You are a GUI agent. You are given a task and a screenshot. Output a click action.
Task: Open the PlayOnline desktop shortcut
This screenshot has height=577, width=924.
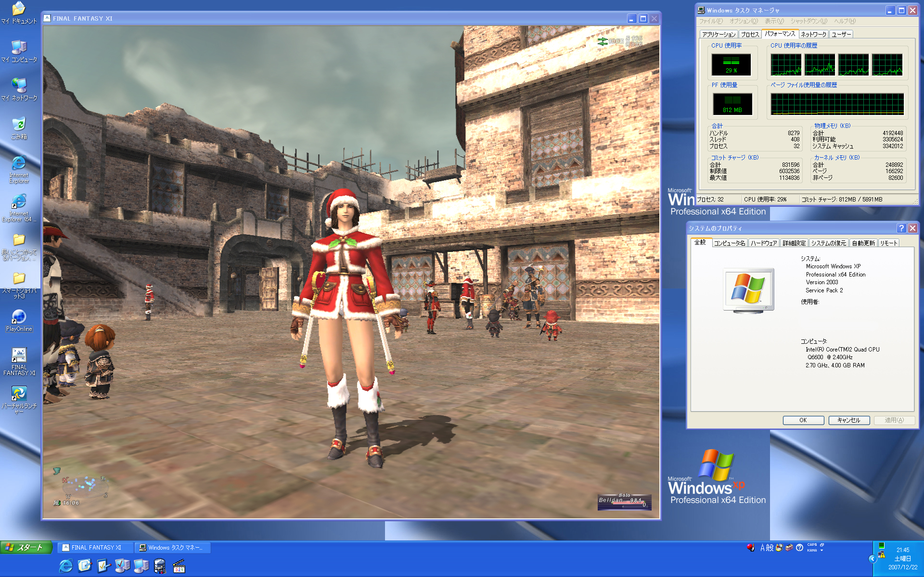[x=19, y=317]
